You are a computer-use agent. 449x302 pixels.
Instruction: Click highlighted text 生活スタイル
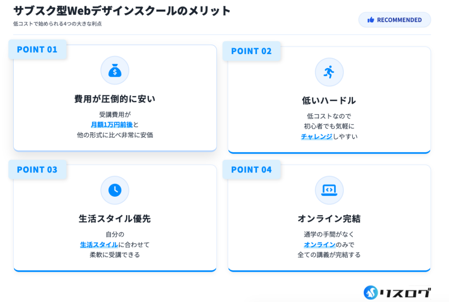tap(99, 244)
